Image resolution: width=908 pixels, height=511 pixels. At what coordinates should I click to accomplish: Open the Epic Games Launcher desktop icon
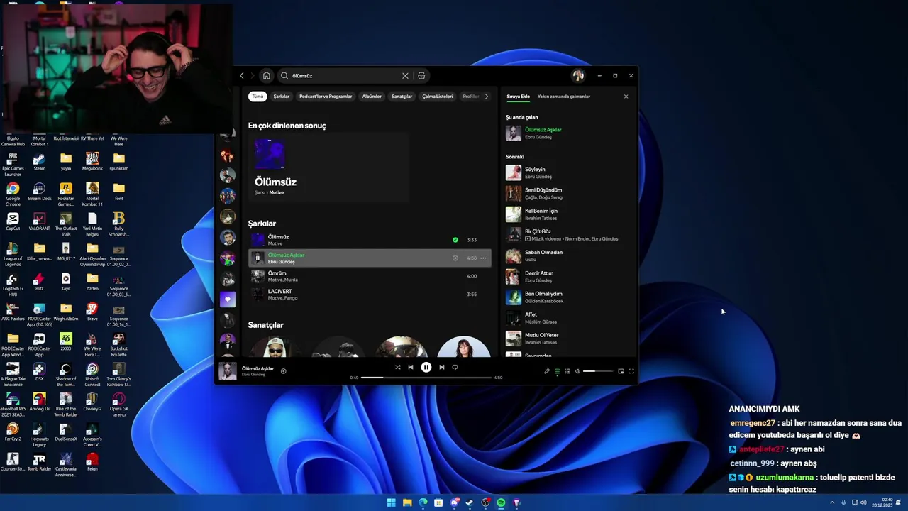tap(13, 165)
